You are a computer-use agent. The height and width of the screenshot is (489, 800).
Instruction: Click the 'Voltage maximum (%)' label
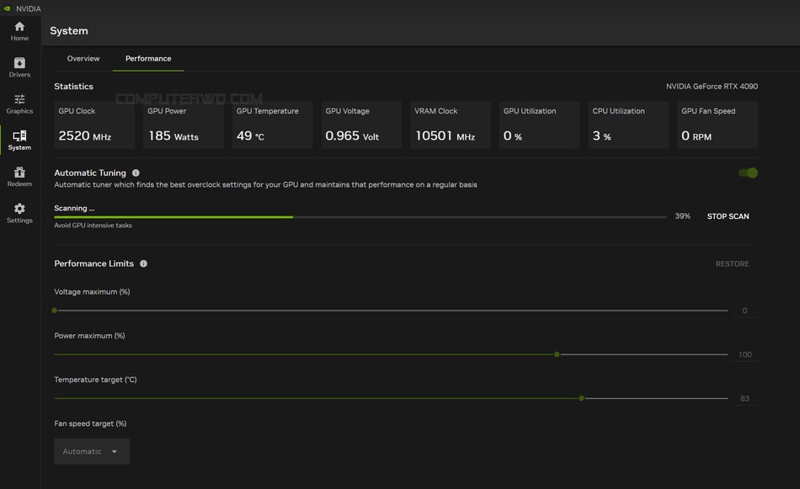pos(92,292)
